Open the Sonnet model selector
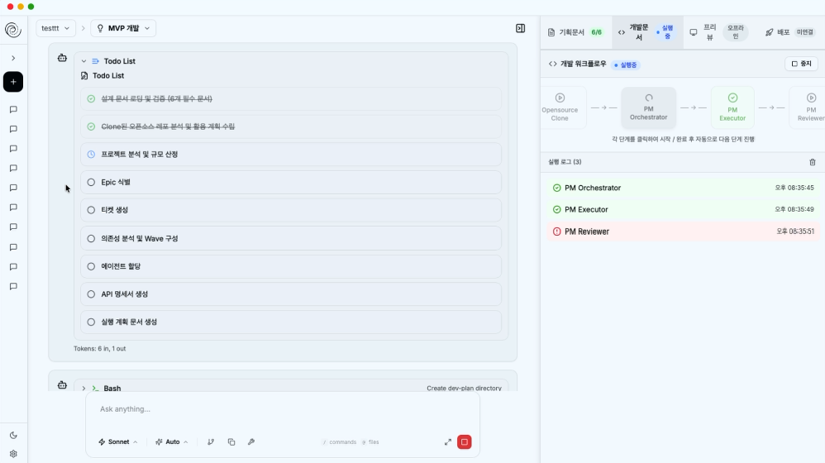This screenshot has width=825, height=463. click(118, 442)
